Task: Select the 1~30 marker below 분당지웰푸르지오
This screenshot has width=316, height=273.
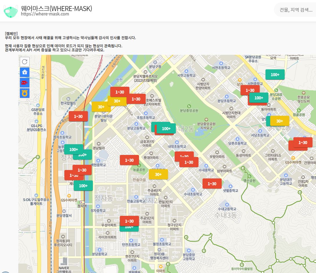Action: pos(120,91)
